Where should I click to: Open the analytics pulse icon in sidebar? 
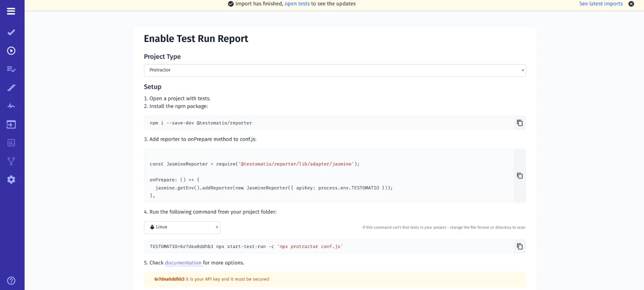11,105
